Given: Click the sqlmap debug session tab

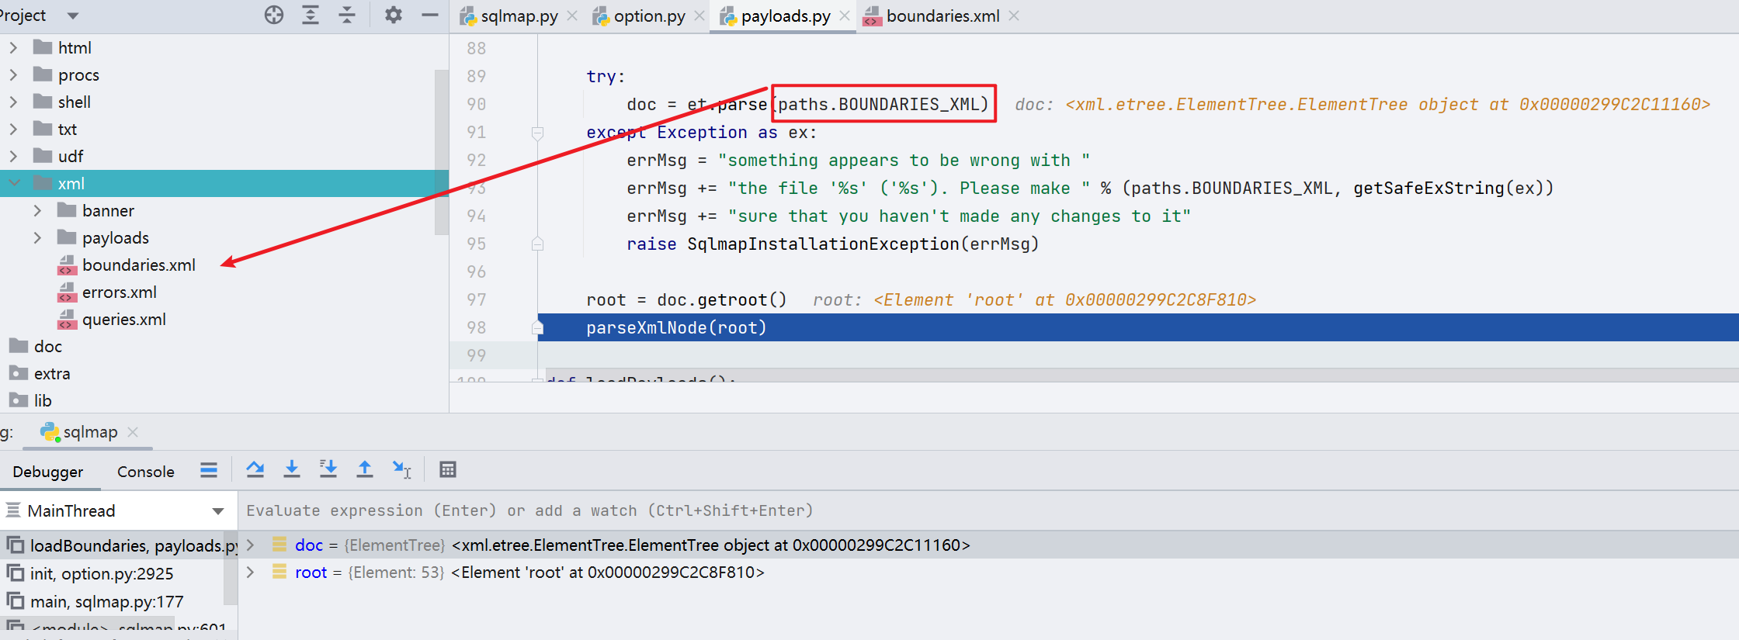Looking at the screenshot, I should pos(90,432).
